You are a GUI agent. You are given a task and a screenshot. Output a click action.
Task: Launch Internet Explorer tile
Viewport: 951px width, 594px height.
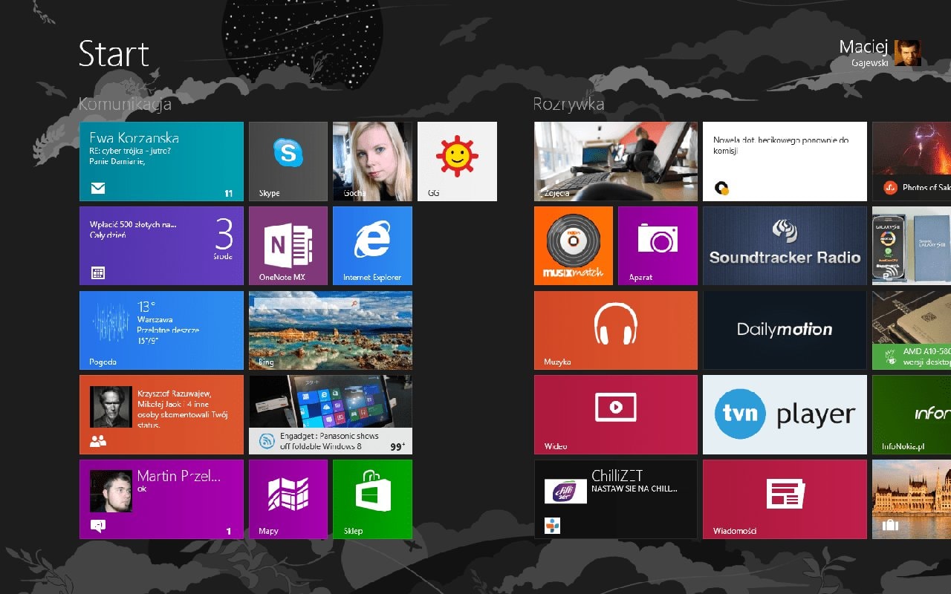click(372, 246)
